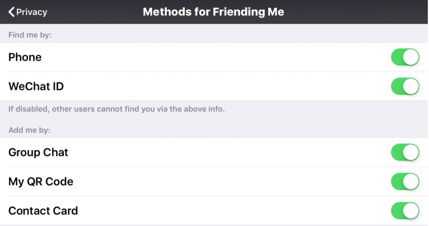Click the green track of the WeChat ID switch
The width and height of the screenshot is (429, 226).
tap(396, 86)
